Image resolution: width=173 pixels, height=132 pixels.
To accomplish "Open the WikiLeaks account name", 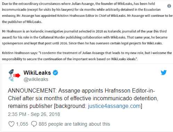I will point(37,73).
